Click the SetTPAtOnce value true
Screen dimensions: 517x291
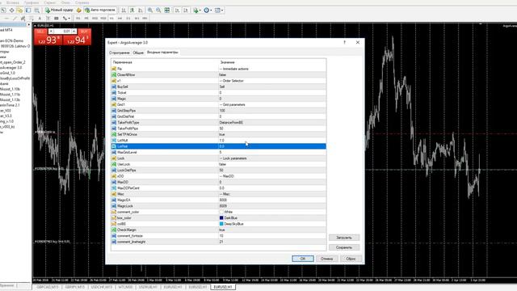(x=222, y=134)
